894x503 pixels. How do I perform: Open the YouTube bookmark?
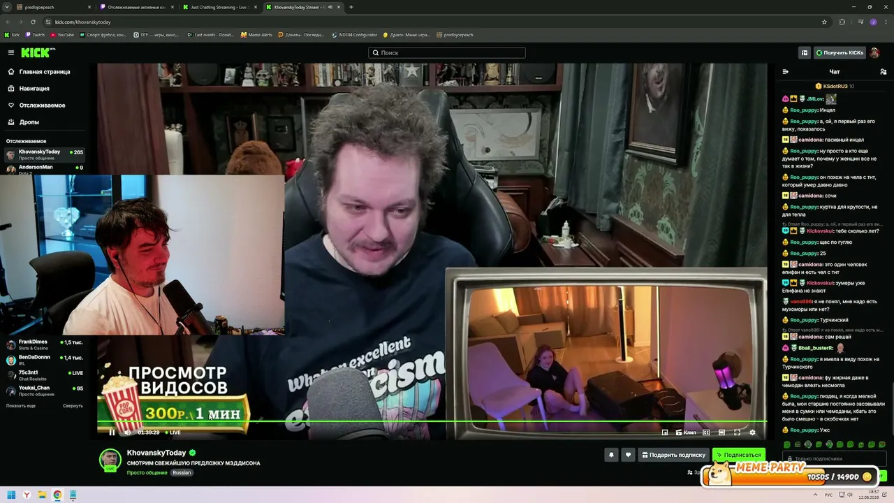click(62, 35)
